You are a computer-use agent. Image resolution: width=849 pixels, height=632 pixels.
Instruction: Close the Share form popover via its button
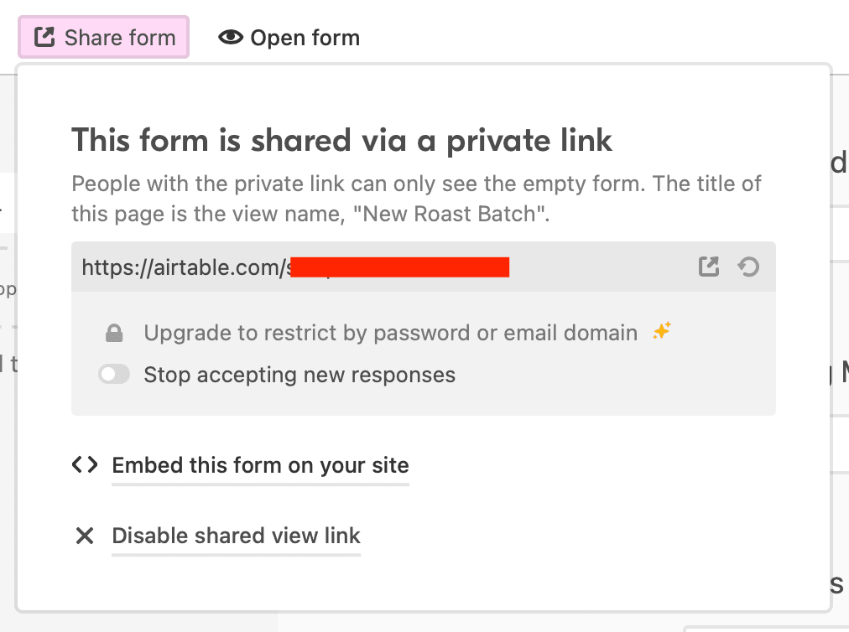(x=104, y=38)
